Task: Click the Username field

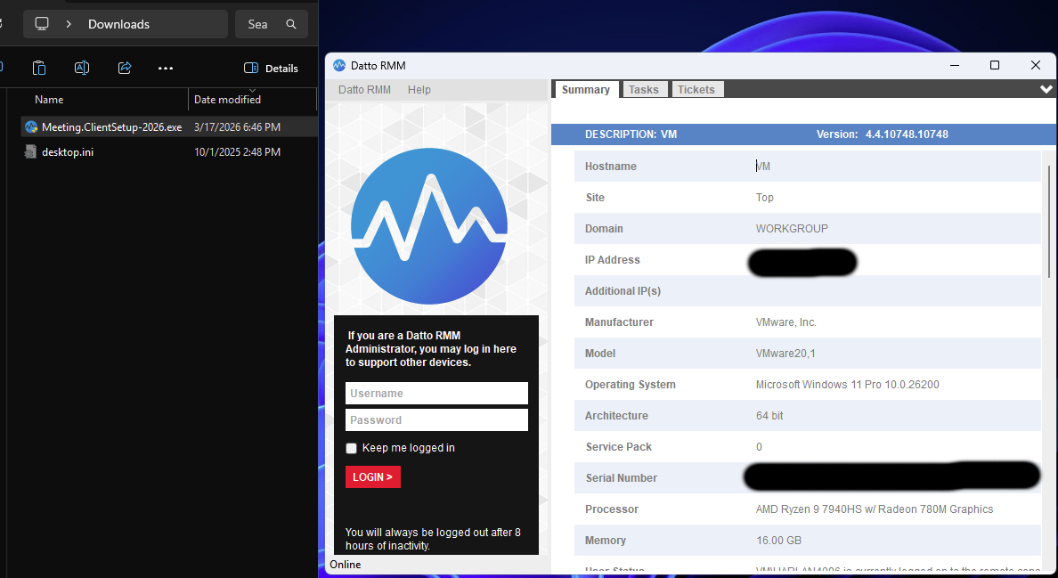Action: click(x=436, y=394)
